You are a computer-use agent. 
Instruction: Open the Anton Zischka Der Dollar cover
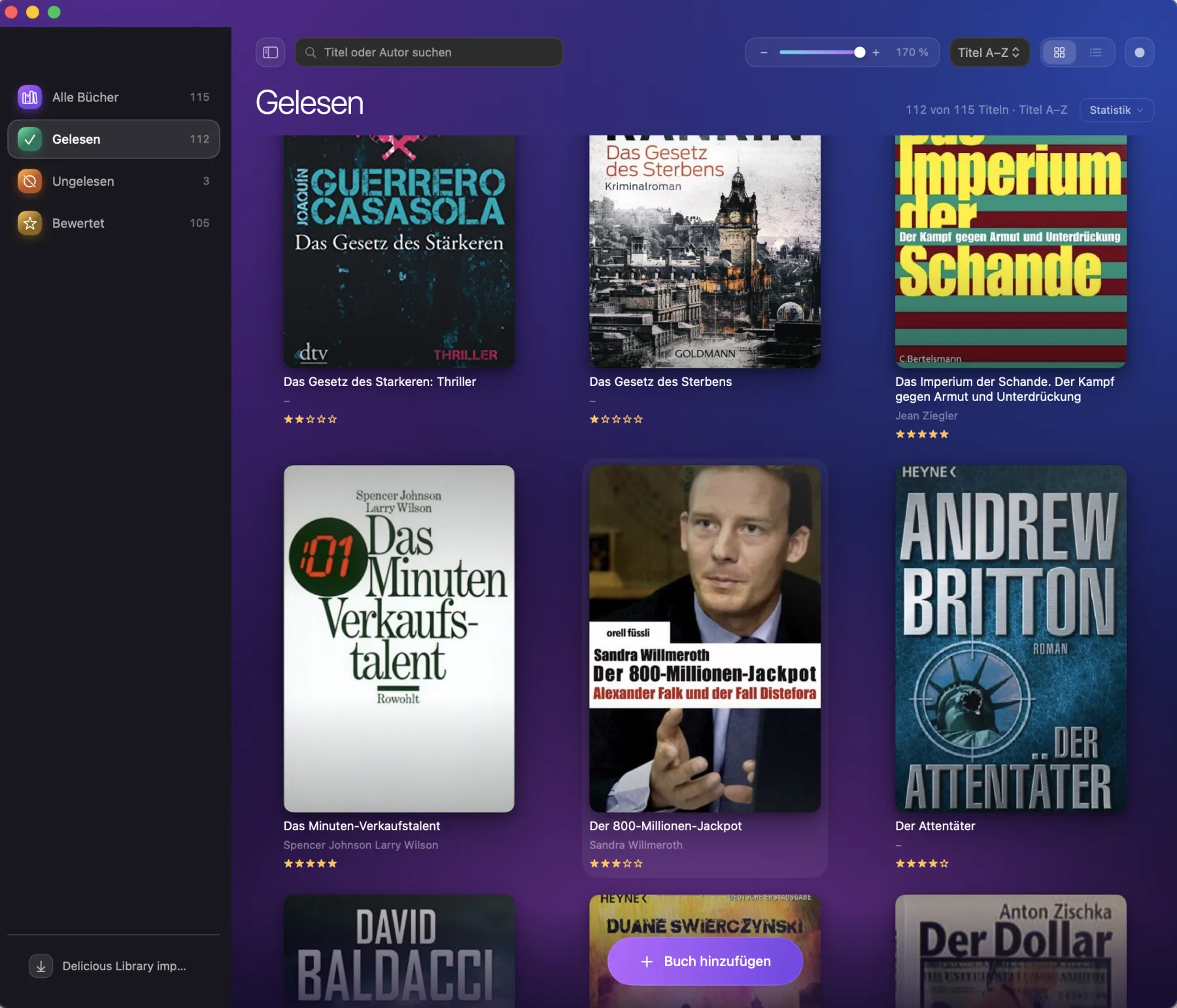tap(1011, 951)
